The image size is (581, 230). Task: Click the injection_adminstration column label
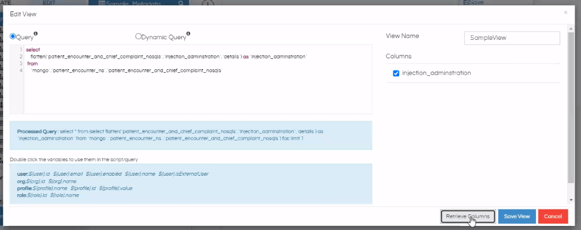click(436, 73)
